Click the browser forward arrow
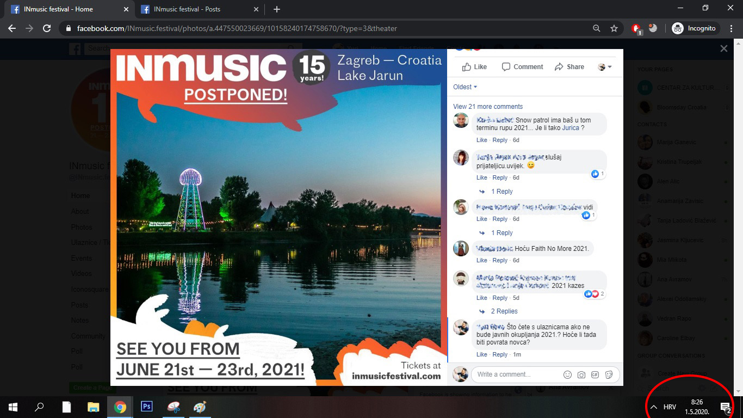The image size is (743, 418). 29,28
